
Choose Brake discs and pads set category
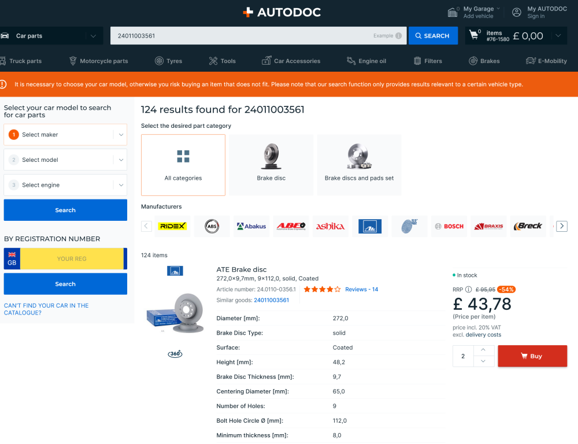[x=359, y=165]
